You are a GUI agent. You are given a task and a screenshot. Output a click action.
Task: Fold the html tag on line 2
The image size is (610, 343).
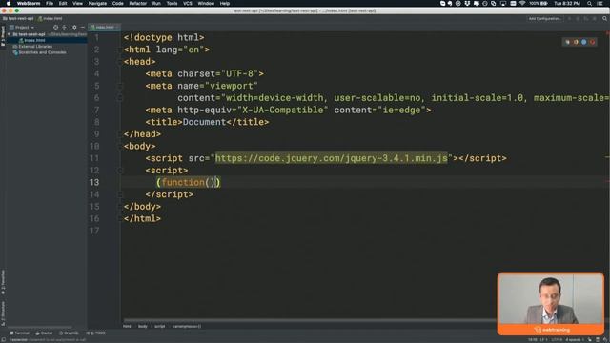[x=120, y=50]
